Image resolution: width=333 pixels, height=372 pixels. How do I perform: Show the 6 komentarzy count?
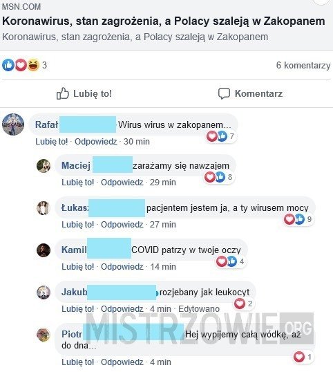(x=303, y=65)
